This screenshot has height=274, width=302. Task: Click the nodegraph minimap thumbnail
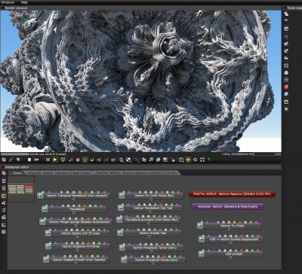pos(21,189)
